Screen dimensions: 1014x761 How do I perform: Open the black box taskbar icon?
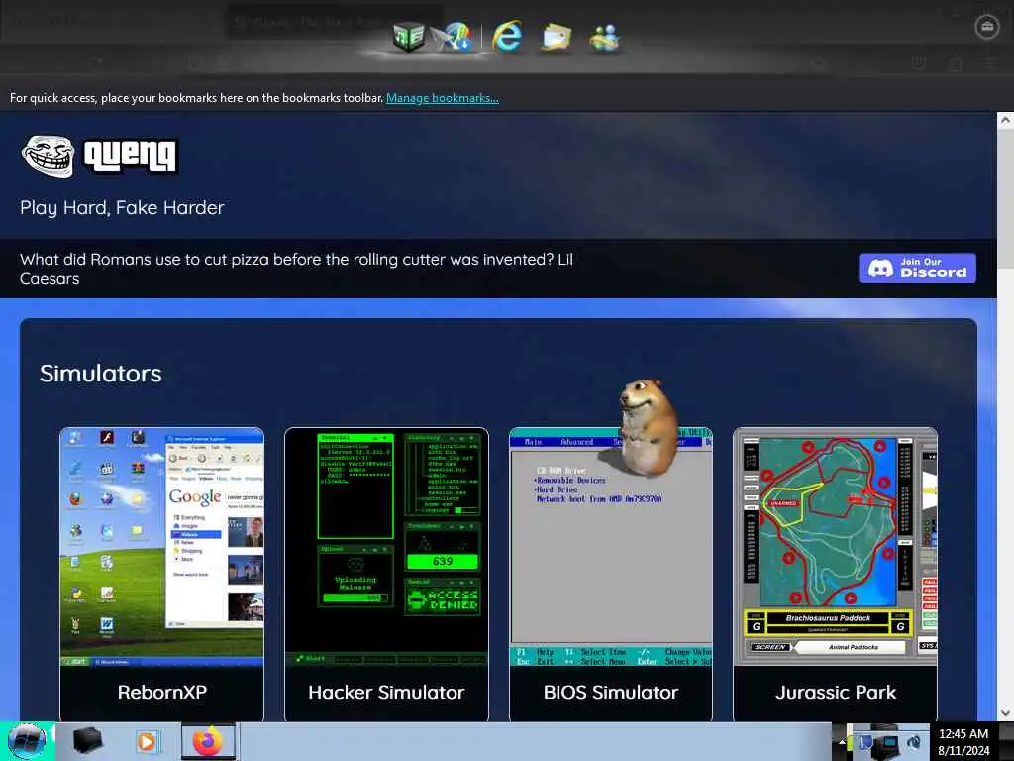pyautogui.click(x=88, y=740)
